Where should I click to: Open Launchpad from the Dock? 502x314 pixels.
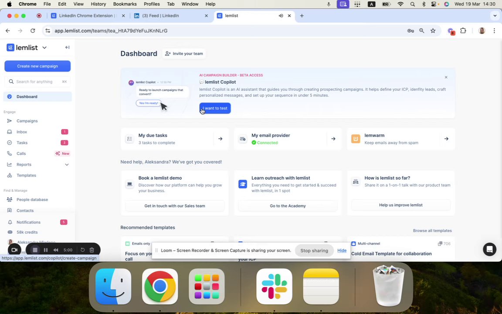click(207, 286)
